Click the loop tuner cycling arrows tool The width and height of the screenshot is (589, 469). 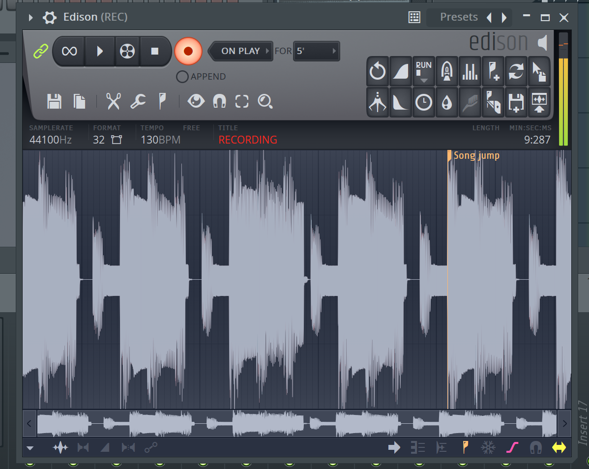(x=516, y=71)
